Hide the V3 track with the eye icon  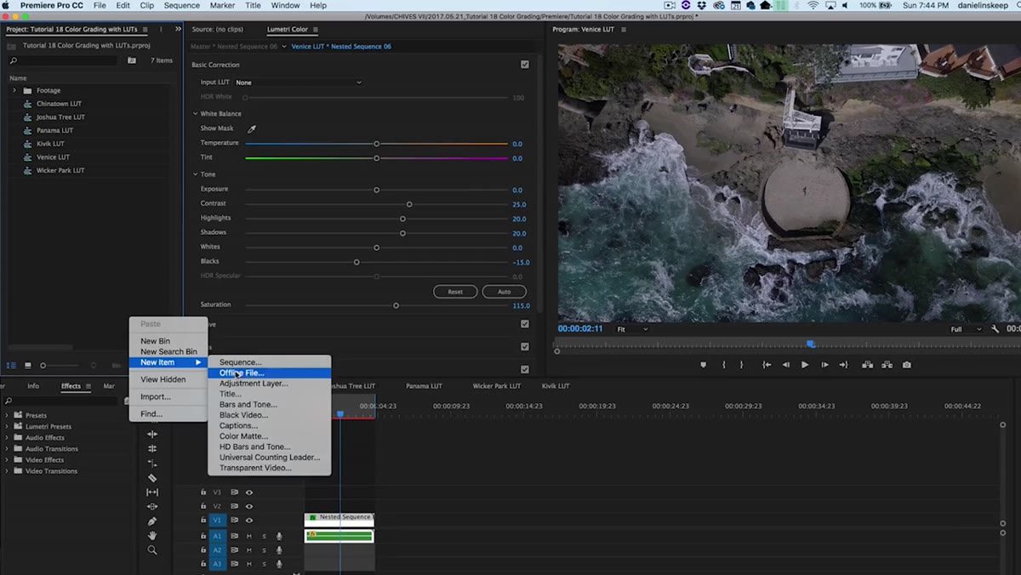pos(249,492)
